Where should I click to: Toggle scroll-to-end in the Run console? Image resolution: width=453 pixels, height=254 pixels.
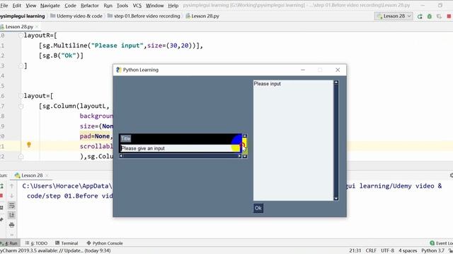(x=11, y=214)
